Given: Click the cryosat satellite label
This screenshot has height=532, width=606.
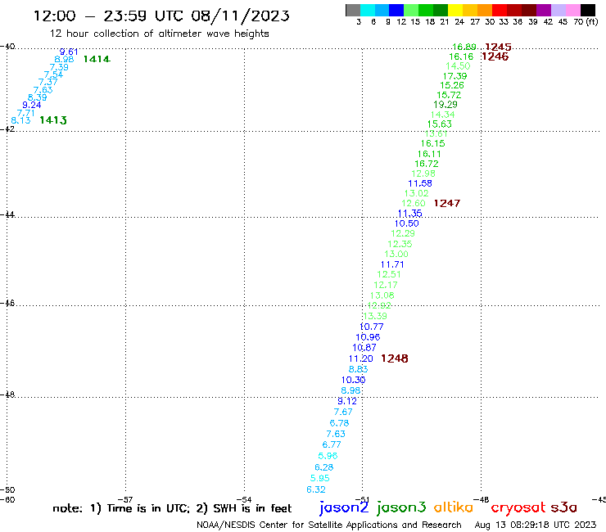Looking at the screenshot, I should point(518,508).
